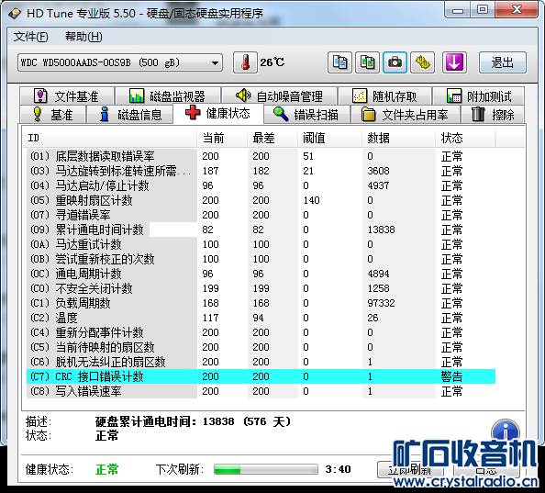Screen dimensions: 545x493
Task: Switch to the 文件夹占用率 tab
Action: (406, 115)
